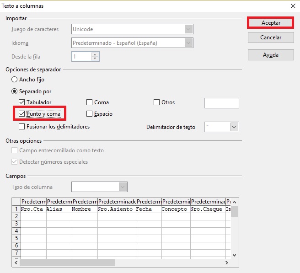300x273 pixels.
Task: Open the Tipo de columna dropdown
Action: (123, 187)
